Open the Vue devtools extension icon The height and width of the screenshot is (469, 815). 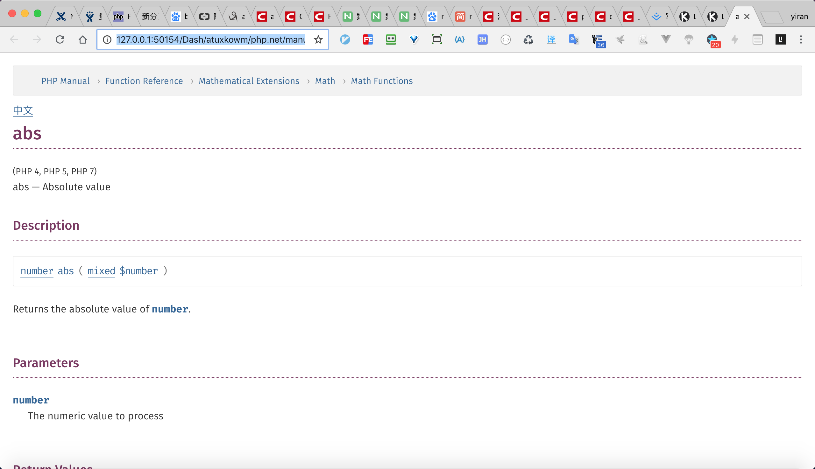(666, 40)
